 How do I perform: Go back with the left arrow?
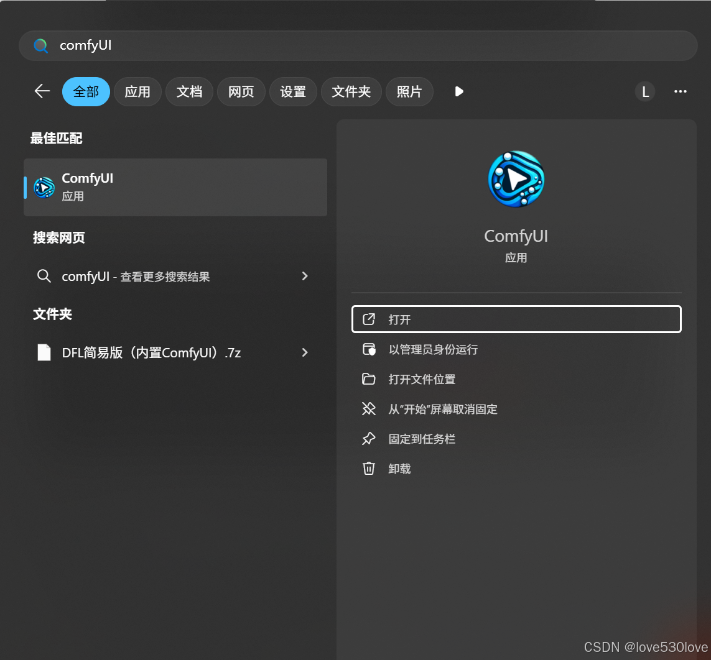tap(42, 91)
